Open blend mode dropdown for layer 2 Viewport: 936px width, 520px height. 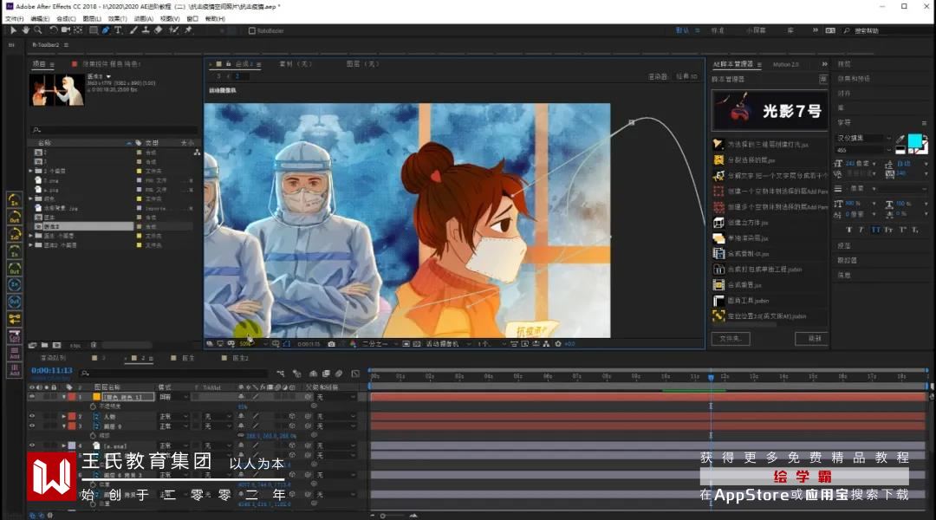(173, 416)
